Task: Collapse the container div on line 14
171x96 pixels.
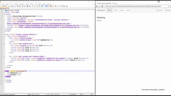Action: [5, 36]
